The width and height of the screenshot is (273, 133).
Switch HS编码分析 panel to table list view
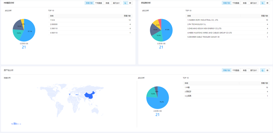(x=130, y=3)
